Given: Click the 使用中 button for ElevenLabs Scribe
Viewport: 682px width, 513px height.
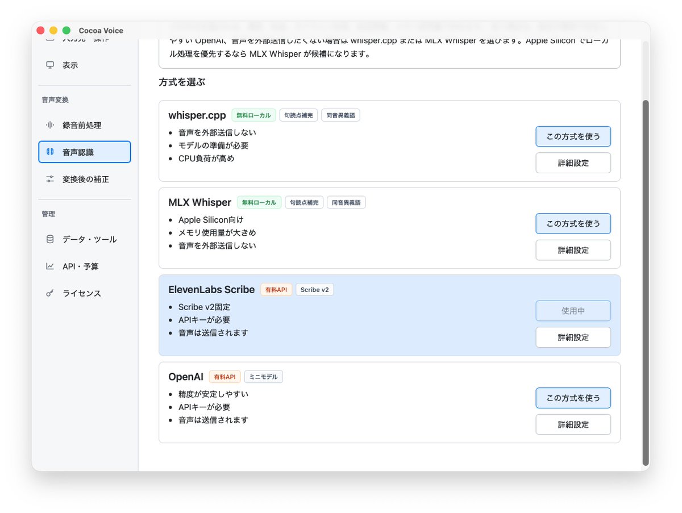Looking at the screenshot, I should [x=573, y=311].
